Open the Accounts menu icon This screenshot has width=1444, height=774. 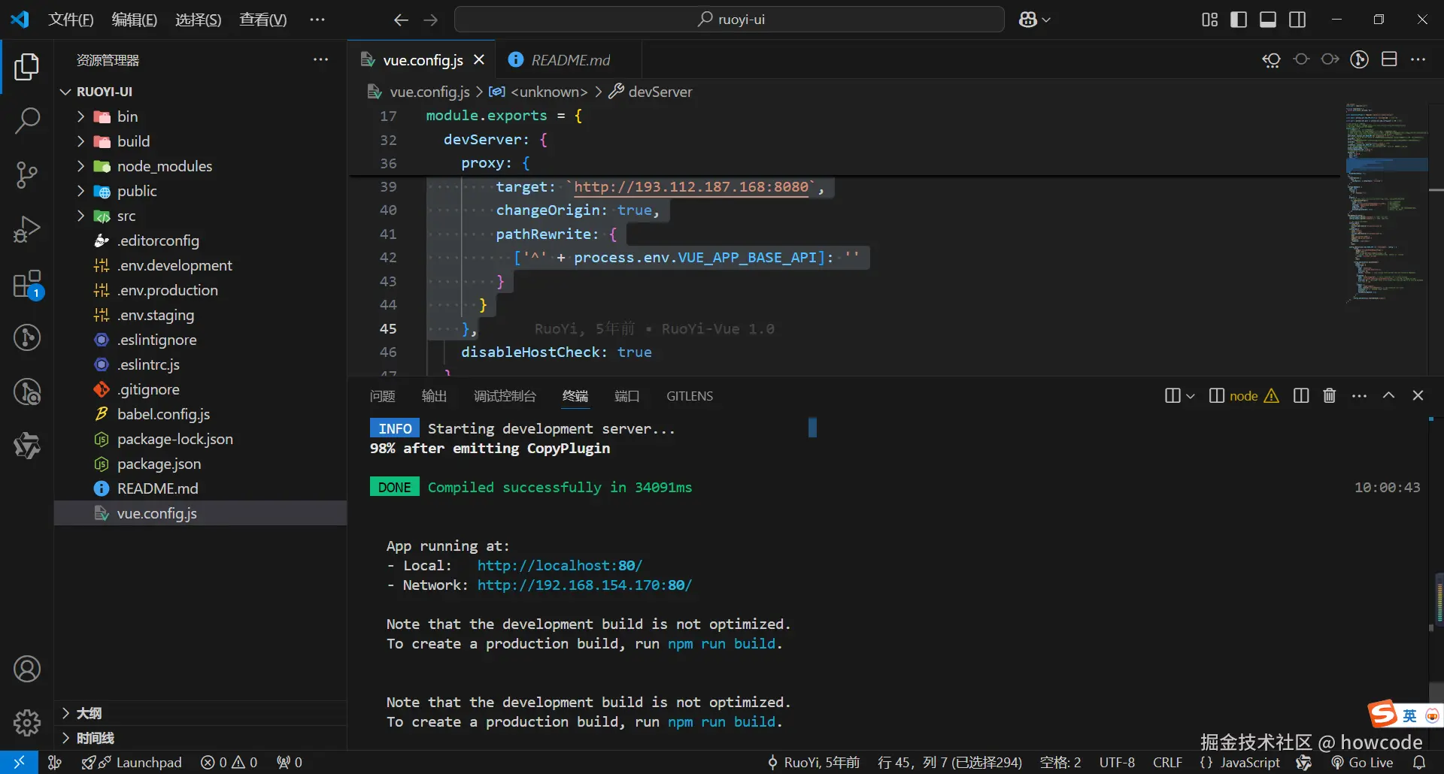click(x=27, y=669)
